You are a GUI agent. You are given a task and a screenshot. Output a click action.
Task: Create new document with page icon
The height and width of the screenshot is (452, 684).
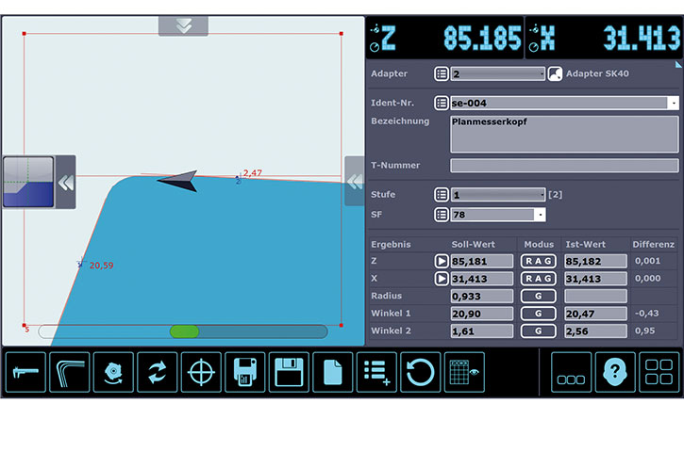(332, 372)
